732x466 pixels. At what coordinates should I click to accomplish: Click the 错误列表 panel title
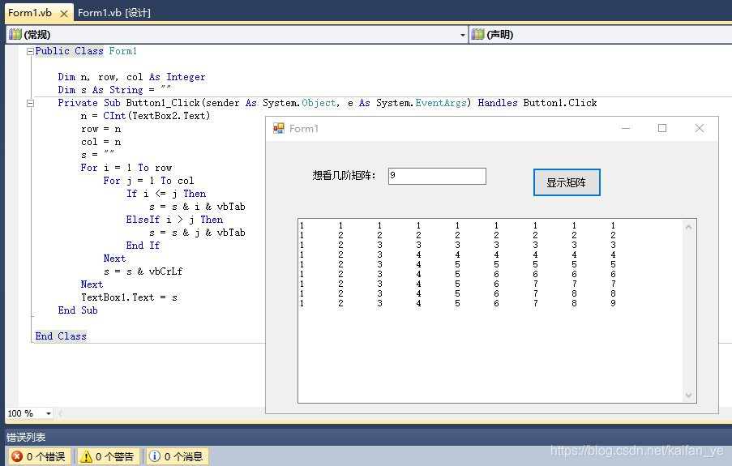[x=26, y=437]
